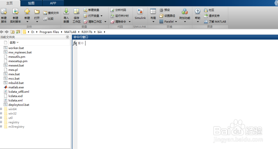
Task: Click the 新建实时脚本 live script icon
Action: click(x=15, y=11)
